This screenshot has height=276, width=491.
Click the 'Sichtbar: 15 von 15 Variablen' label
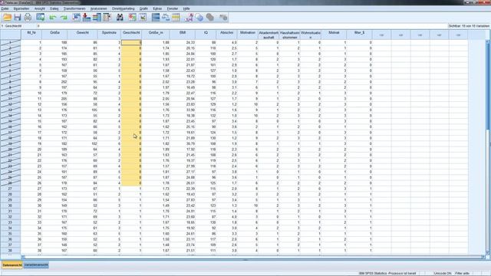point(469,26)
